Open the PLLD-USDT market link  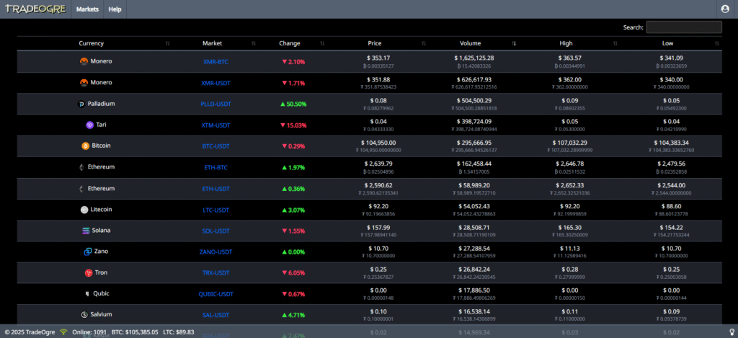(215, 104)
